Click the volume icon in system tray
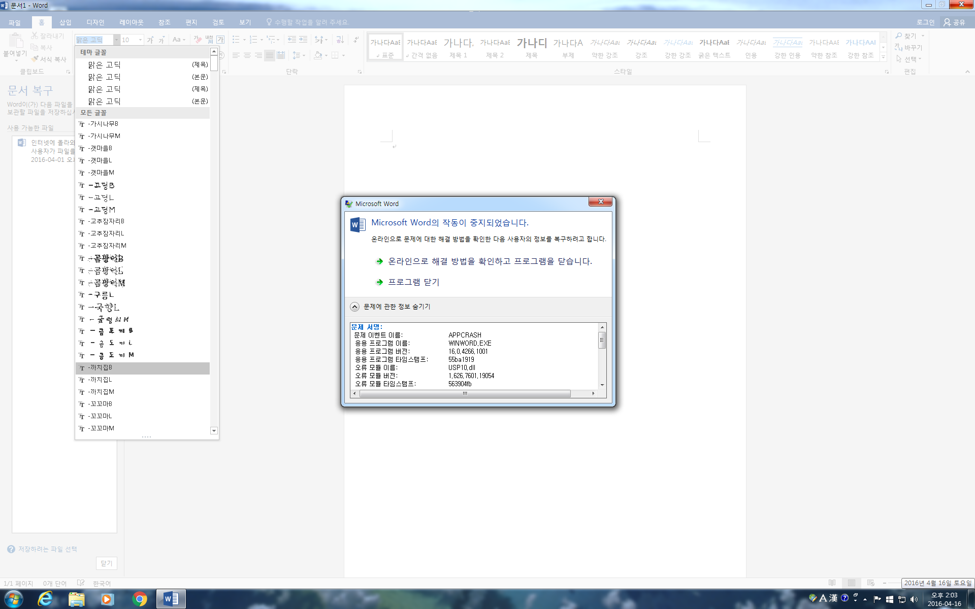The width and height of the screenshot is (975, 609). (x=914, y=599)
